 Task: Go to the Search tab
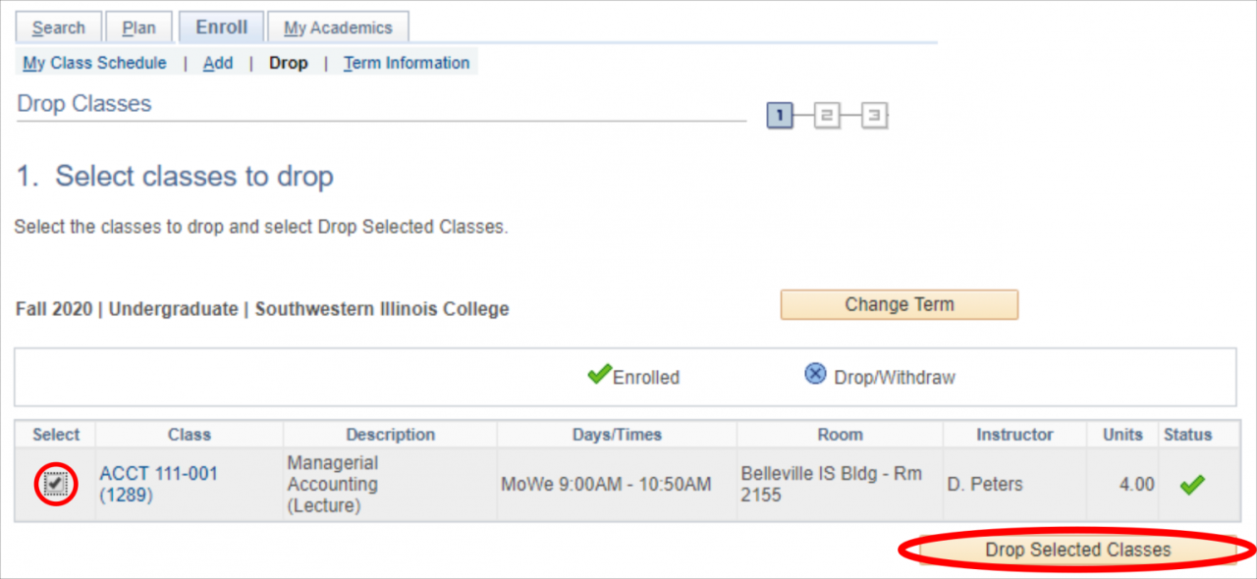(x=58, y=26)
